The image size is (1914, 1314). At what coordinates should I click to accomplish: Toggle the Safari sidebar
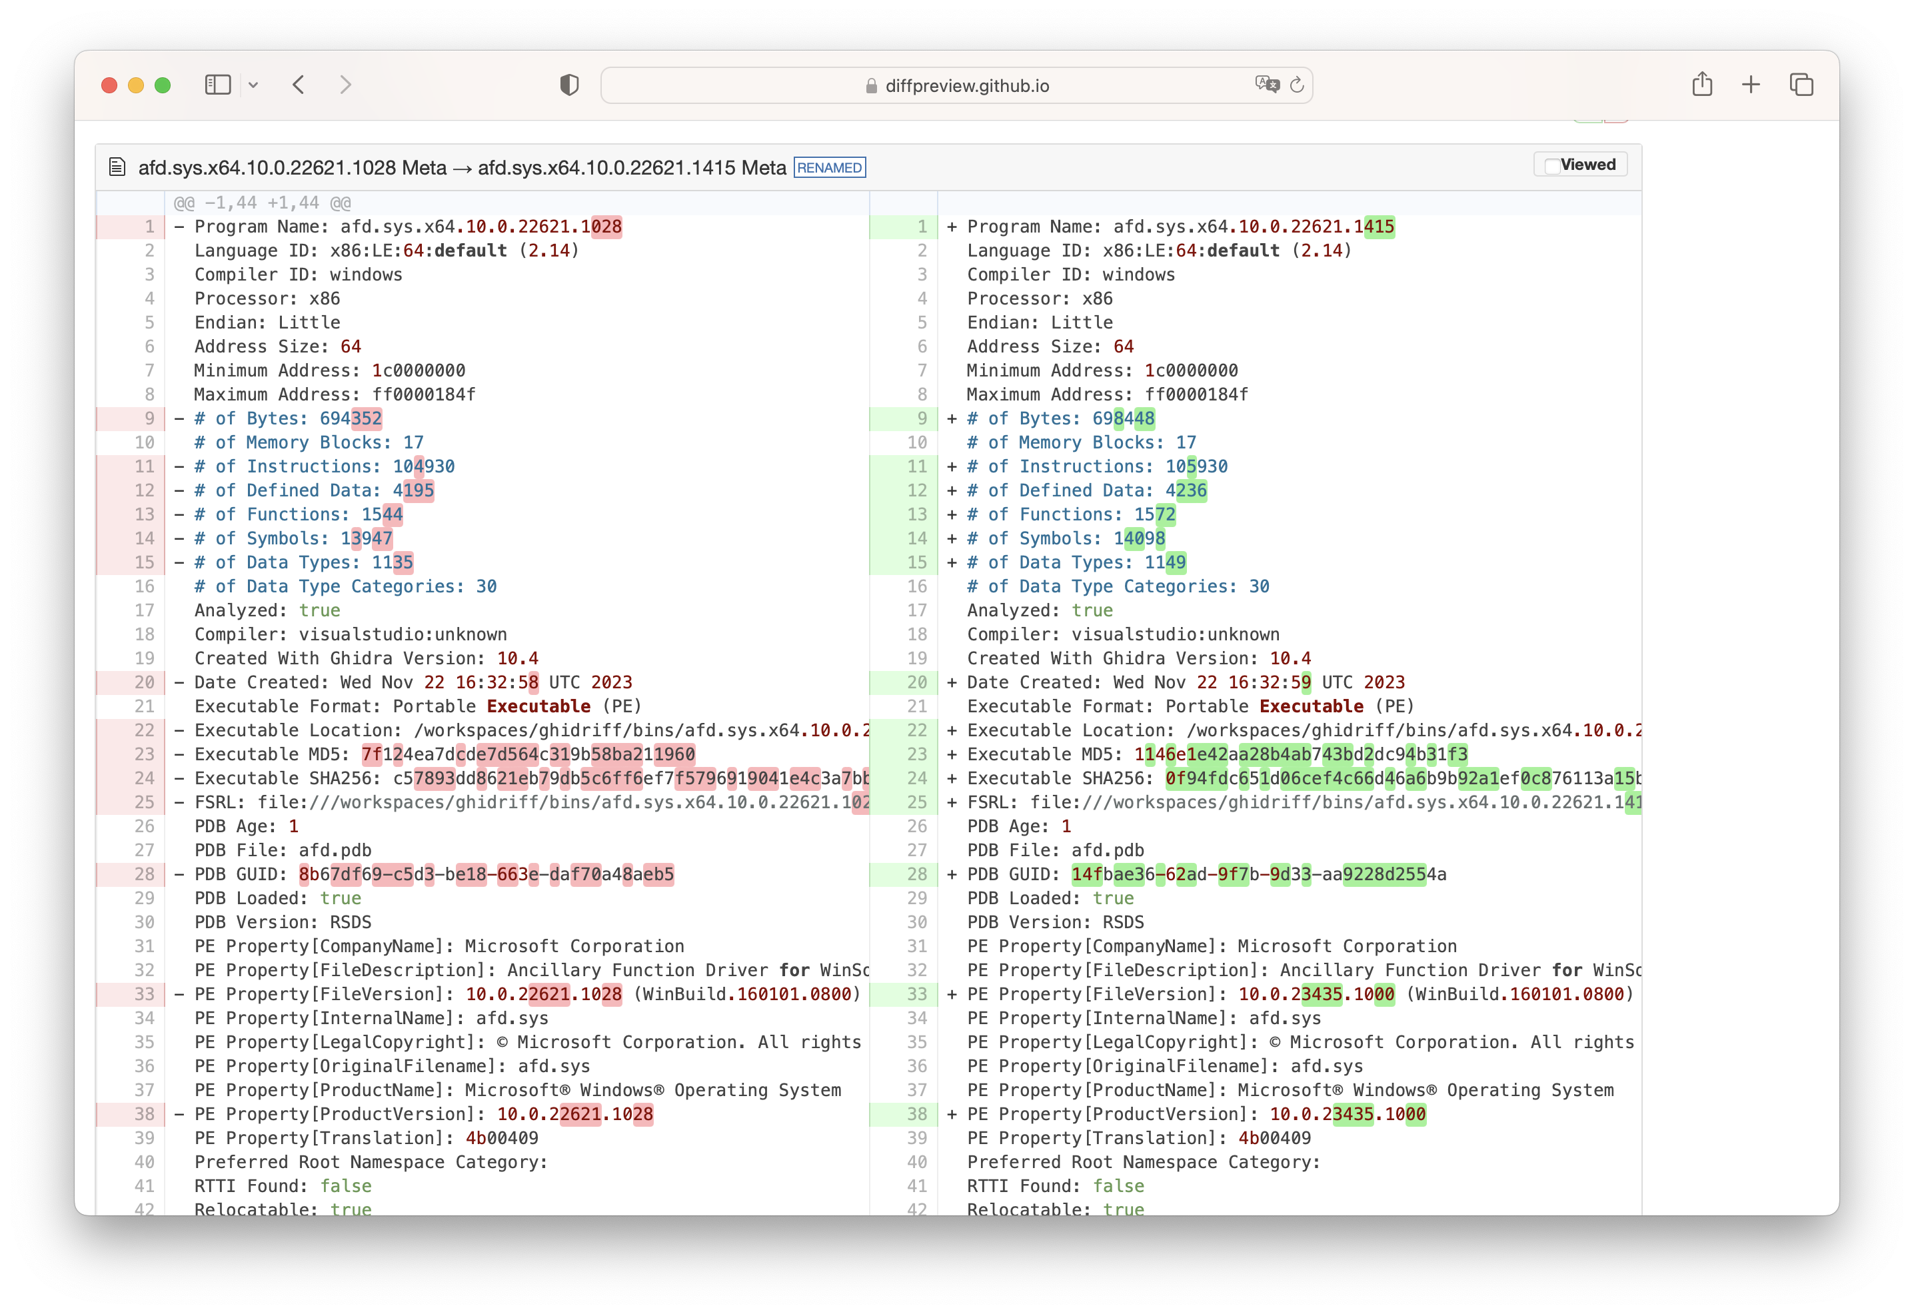click(217, 85)
